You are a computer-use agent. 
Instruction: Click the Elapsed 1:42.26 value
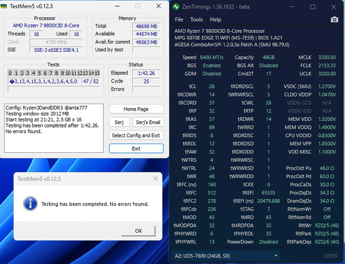tap(146, 73)
